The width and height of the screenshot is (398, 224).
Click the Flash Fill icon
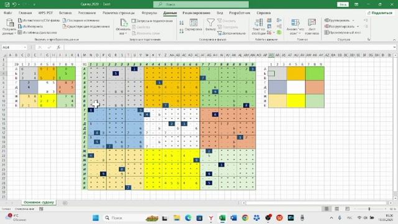tap(269, 21)
